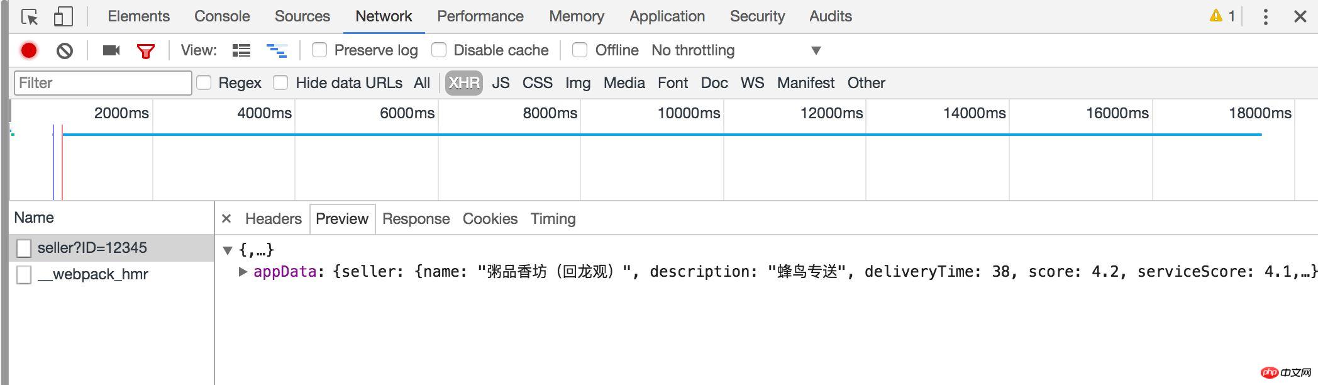Stop recording with the red record button
1318x385 pixels.
pyautogui.click(x=29, y=50)
